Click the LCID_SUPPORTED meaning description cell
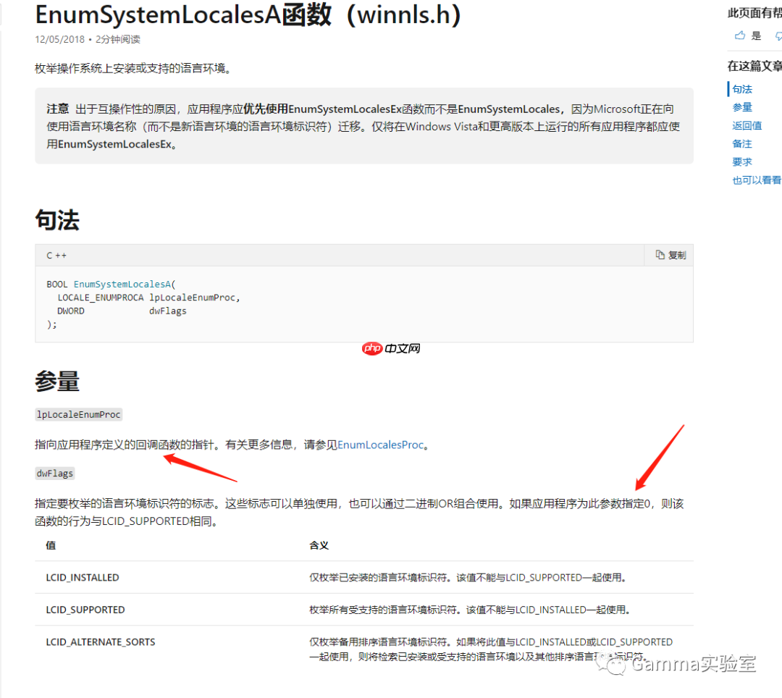 (x=470, y=610)
